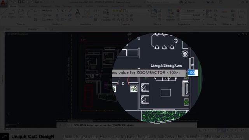Activate the Stretch command

(x=48, y=19)
